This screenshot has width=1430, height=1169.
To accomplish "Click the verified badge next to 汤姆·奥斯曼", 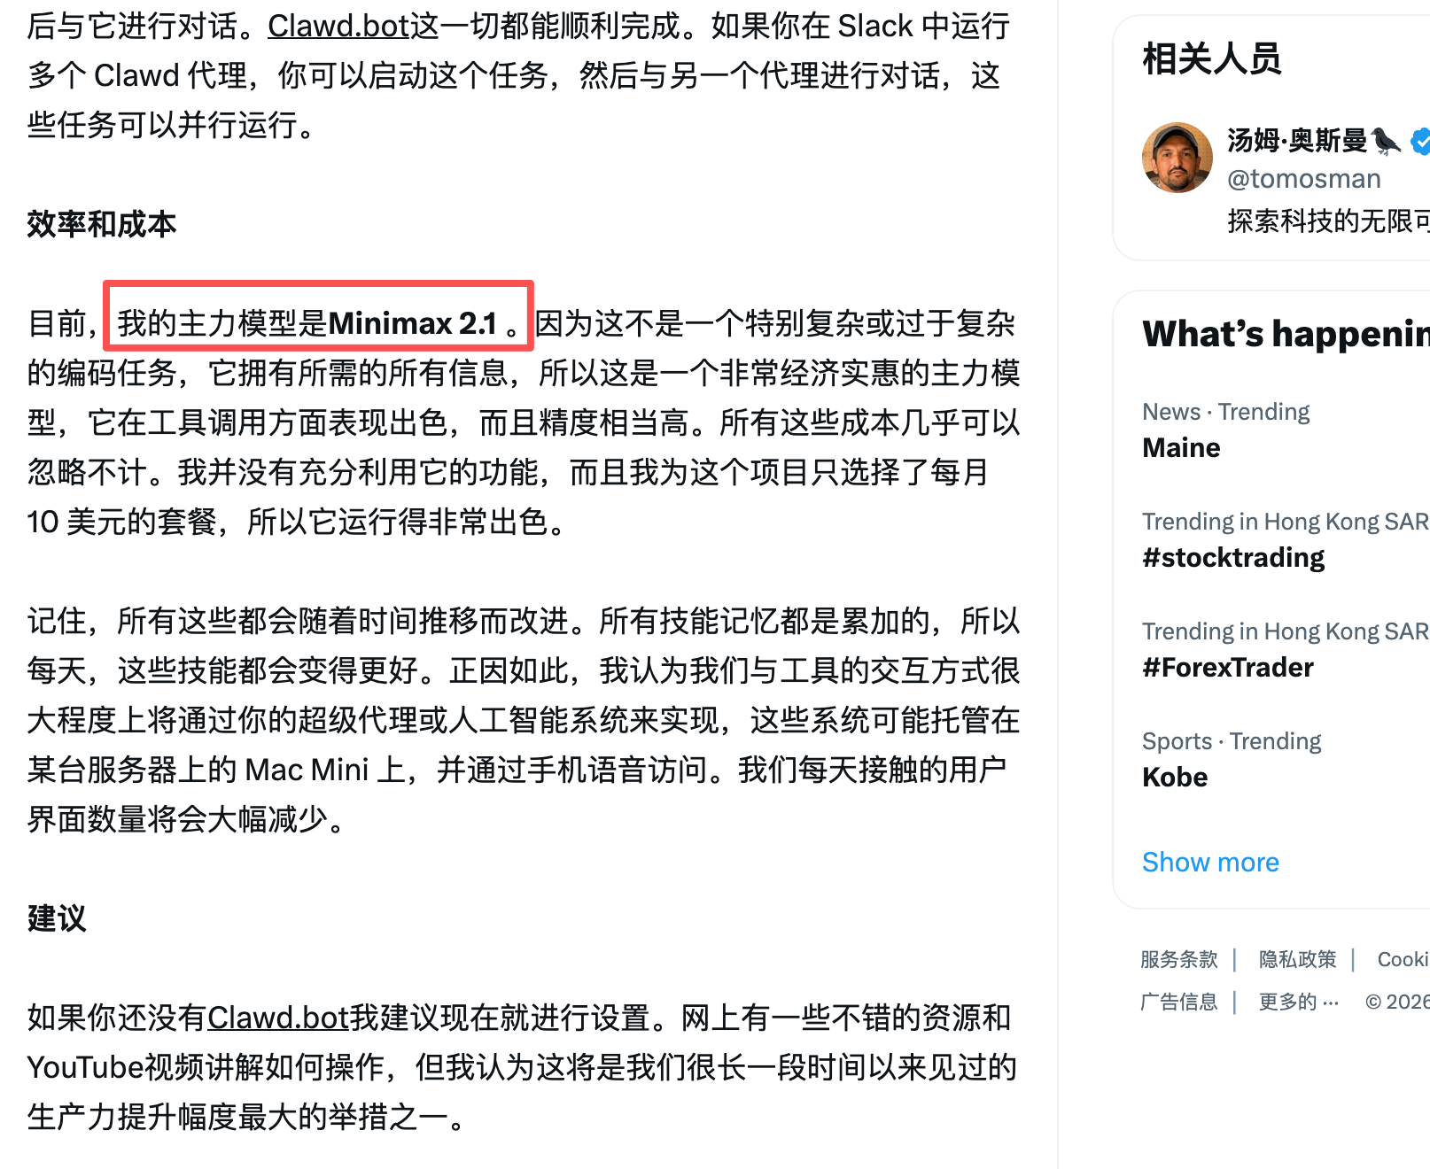I will pyautogui.click(x=1420, y=140).
